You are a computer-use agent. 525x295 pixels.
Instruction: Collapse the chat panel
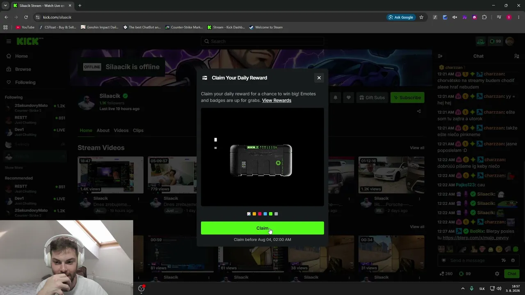440,56
